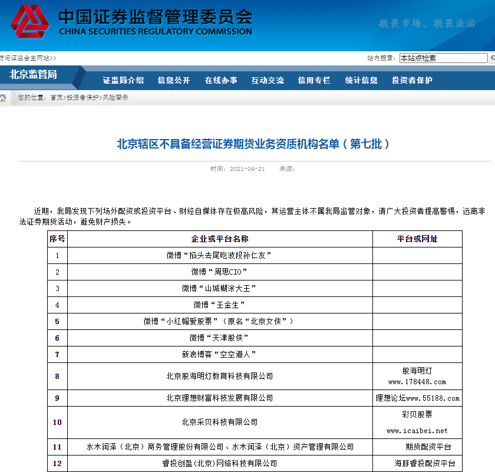Screen dimensions: 495x472
Task: Click the 北京监管局 section title
Action: coord(33,74)
